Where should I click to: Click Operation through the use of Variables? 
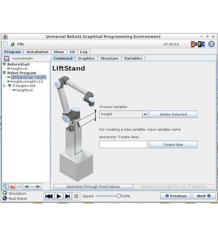click(174, 187)
